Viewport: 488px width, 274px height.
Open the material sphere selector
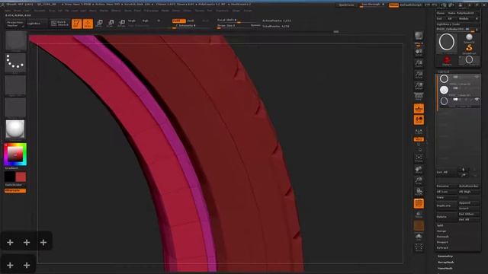pyautogui.click(x=15, y=129)
